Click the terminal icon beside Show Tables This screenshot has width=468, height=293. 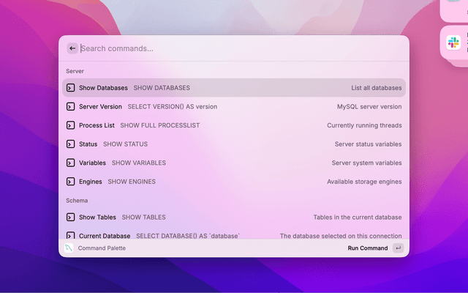click(x=70, y=217)
